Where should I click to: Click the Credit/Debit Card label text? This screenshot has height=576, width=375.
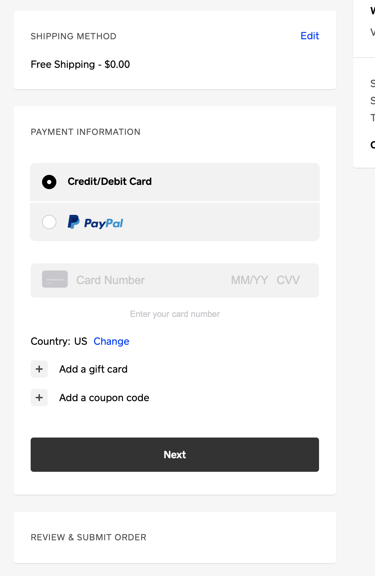coord(109,182)
